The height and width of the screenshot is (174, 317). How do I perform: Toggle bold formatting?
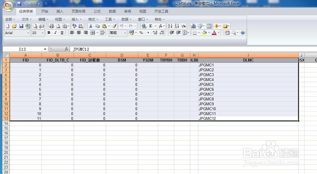49,33
